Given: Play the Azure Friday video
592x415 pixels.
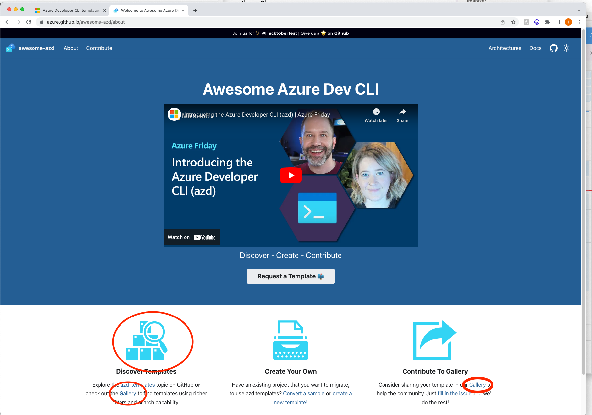Looking at the screenshot, I should (x=290, y=175).
